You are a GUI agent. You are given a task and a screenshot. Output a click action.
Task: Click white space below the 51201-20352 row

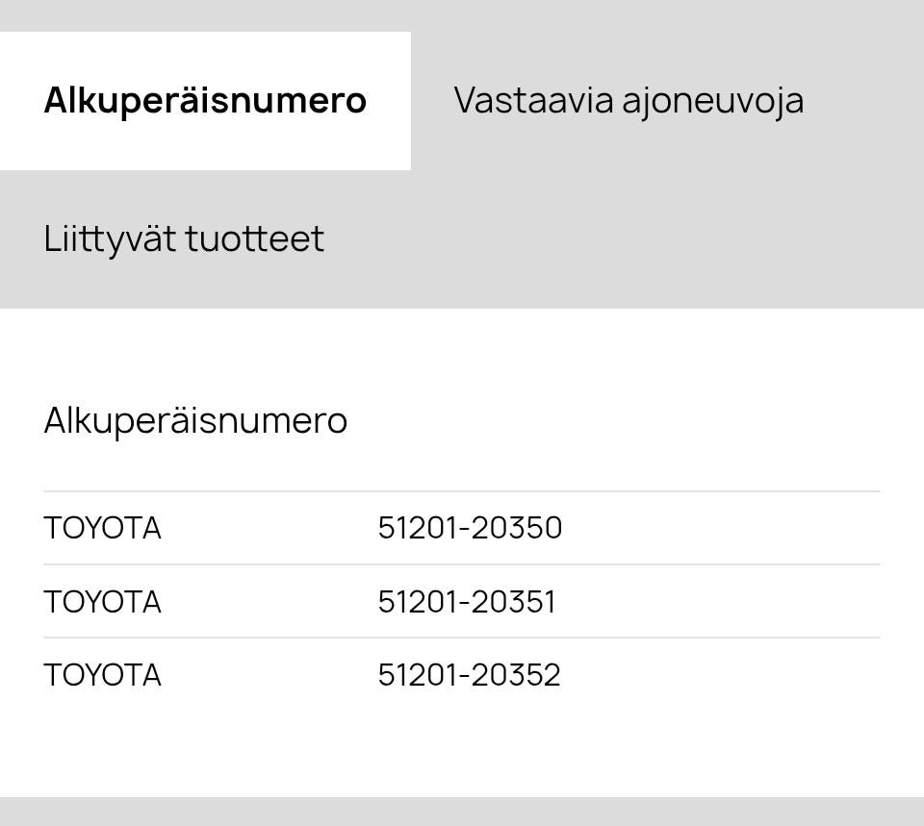click(x=462, y=750)
